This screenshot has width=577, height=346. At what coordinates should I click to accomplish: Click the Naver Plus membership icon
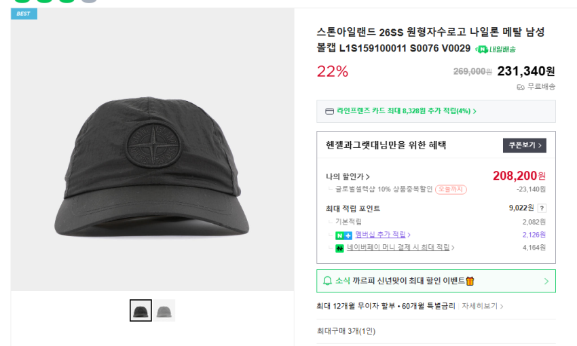click(343, 235)
